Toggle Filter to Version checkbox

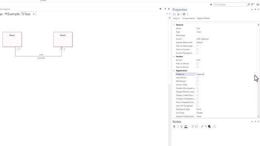tap(197, 64)
